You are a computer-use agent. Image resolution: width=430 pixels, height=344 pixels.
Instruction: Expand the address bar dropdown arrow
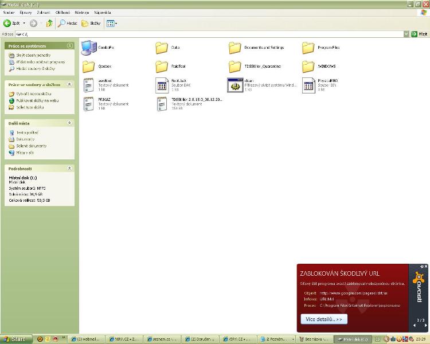406,34
